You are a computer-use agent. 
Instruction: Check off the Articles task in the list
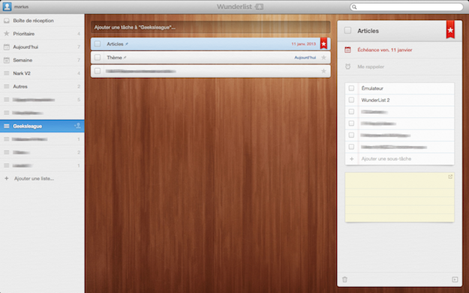tap(98, 44)
